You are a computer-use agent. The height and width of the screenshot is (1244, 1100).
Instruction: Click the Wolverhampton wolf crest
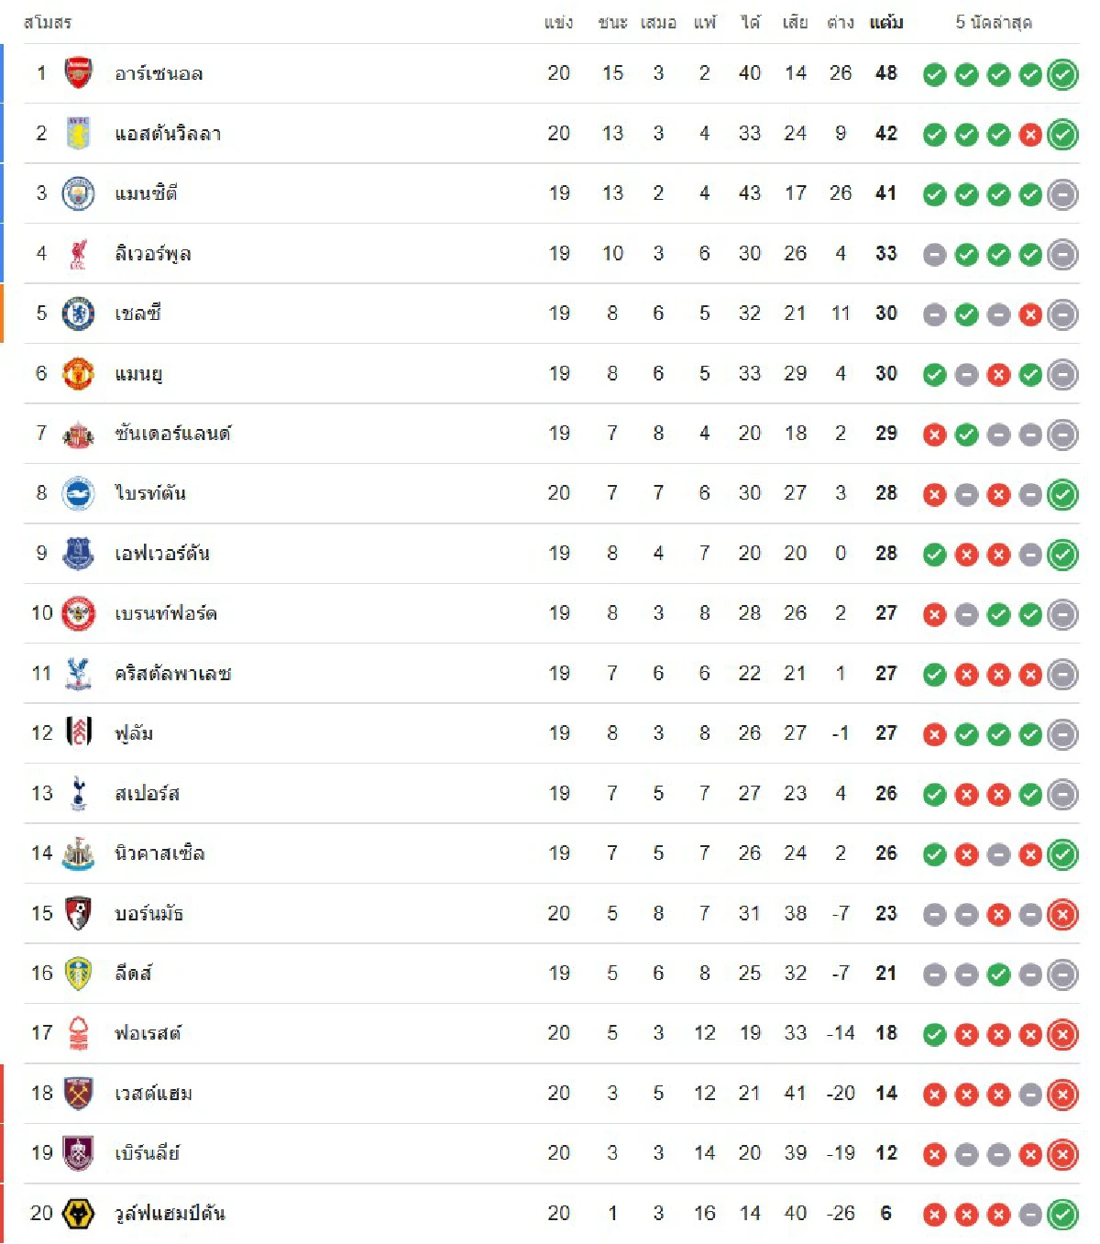[78, 1214]
